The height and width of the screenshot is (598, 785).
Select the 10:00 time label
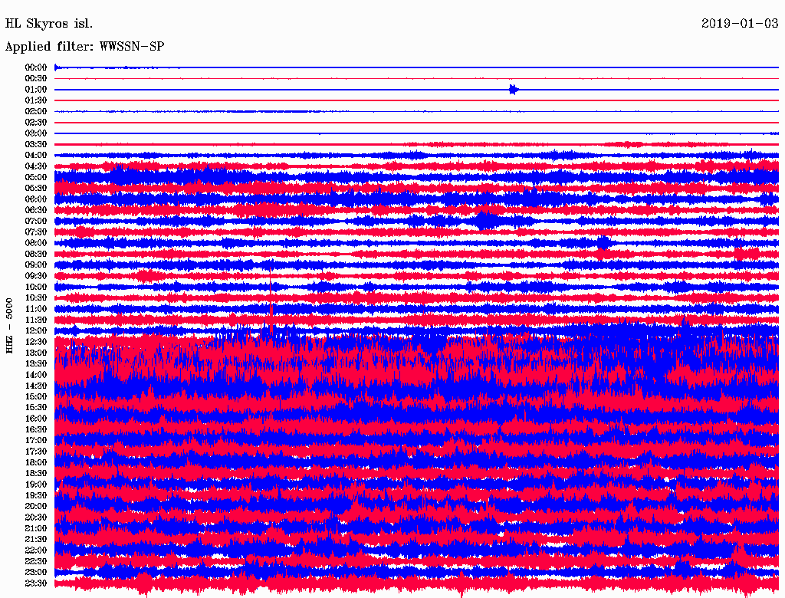(36, 287)
